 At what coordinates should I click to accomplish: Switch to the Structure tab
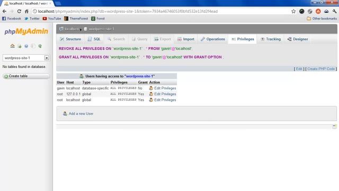[70, 39]
